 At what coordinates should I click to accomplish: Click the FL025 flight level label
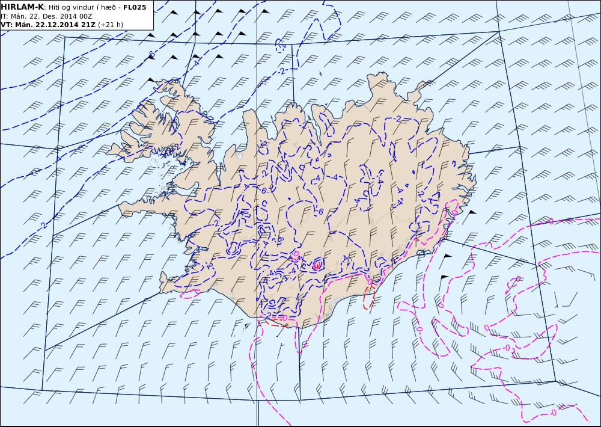coord(135,7)
